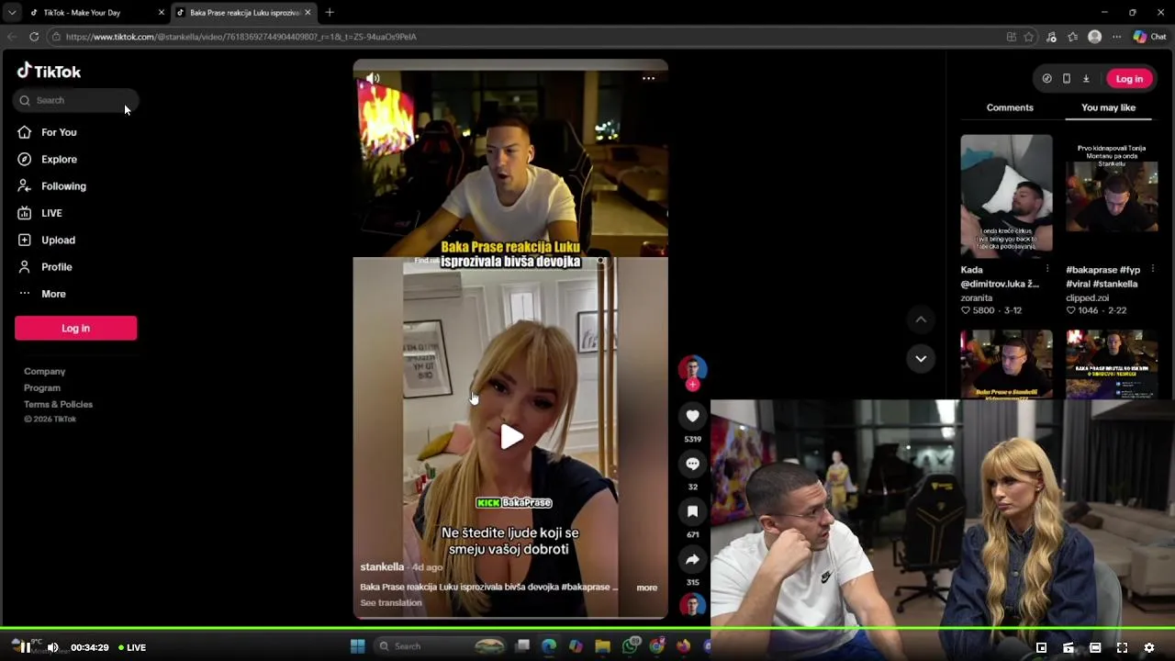Click the browser address bar URL
Viewport: 1175px width, 661px height.
pos(241,37)
